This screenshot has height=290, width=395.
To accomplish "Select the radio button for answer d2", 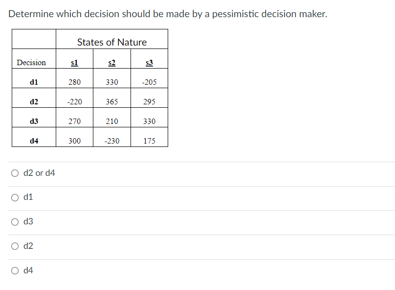I will pyautogui.click(x=15, y=246).
